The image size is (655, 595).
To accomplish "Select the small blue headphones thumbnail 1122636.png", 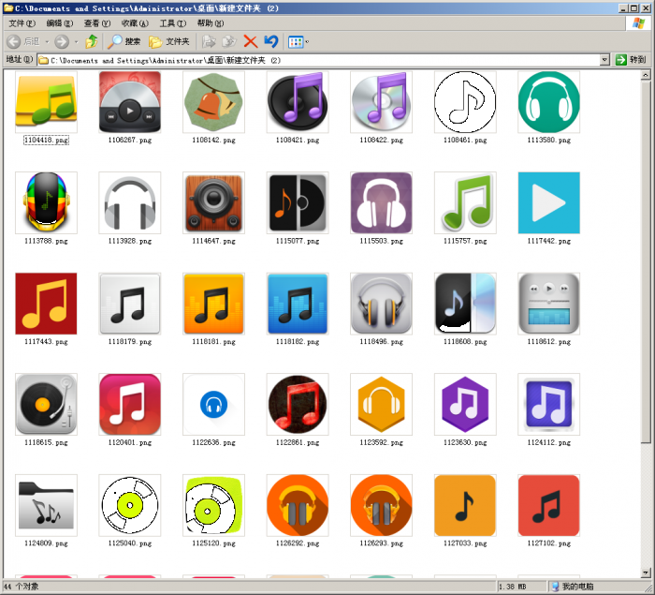I will [x=213, y=404].
